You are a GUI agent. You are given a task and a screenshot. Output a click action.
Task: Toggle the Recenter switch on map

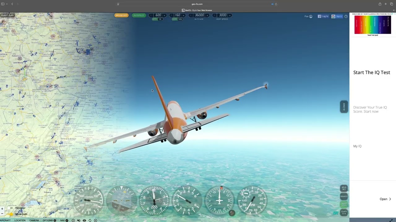pyautogui.click(x=10, y=208)
